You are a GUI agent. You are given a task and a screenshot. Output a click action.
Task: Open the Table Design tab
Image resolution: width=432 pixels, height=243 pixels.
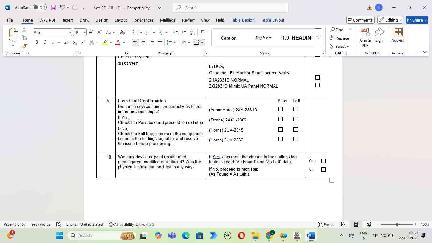(x=243, y=20)
